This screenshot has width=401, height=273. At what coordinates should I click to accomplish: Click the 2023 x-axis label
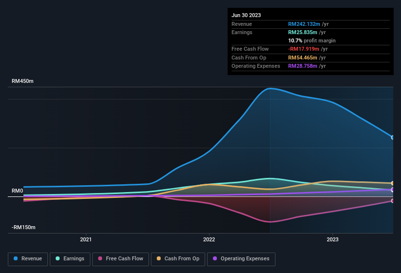pos(333,239)
